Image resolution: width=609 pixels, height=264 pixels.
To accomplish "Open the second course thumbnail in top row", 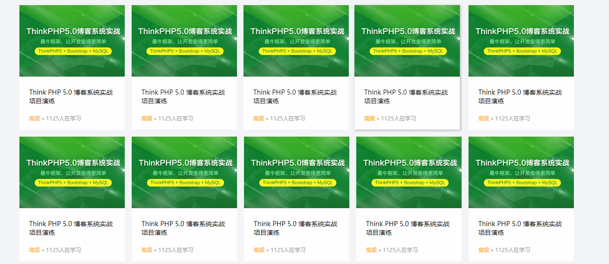I will coord(184,41).
